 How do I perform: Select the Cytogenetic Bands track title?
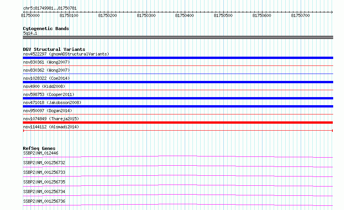coord(46,29)
